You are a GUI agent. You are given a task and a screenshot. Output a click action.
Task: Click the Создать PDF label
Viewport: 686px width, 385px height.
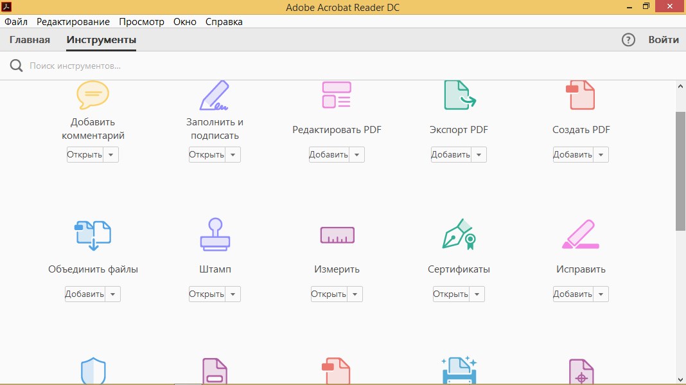pyautogui.click(x=581, y=130)
